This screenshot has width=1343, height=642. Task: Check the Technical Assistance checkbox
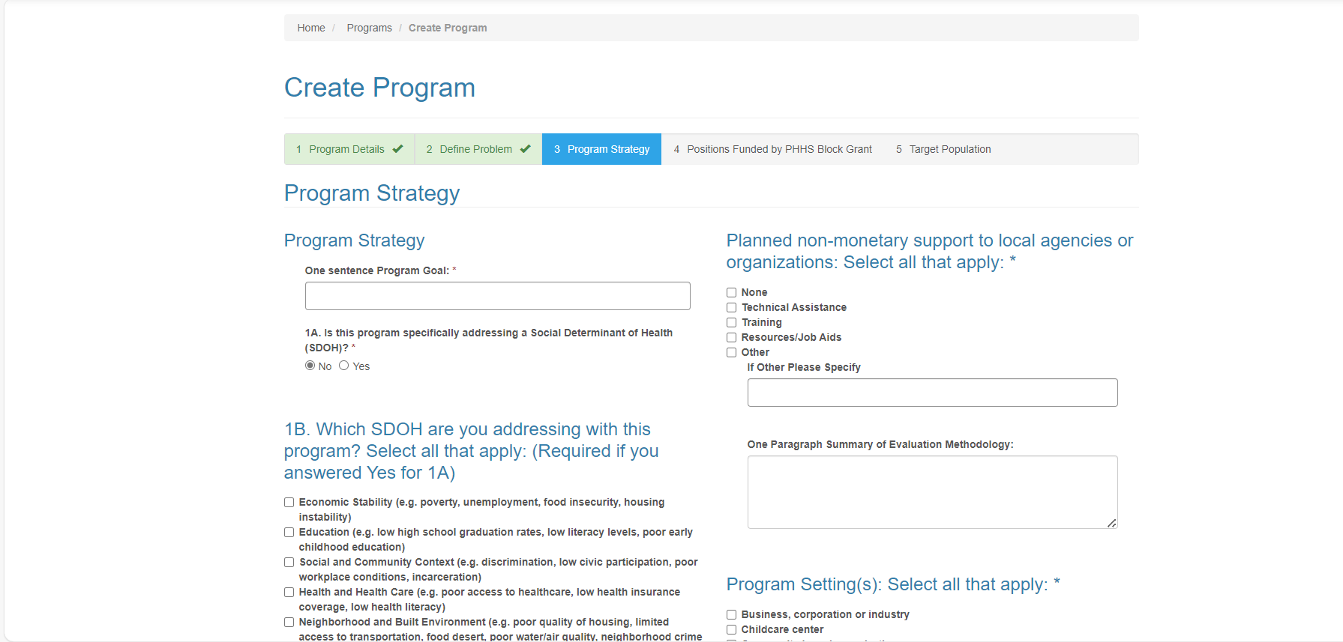(731, 308)
